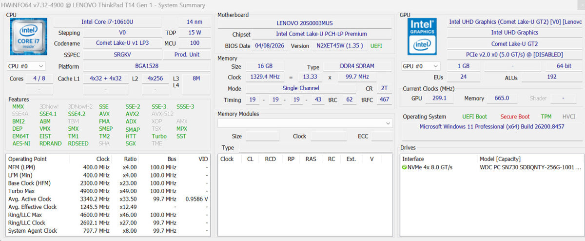
Task: Select the Base Clock (HFM) row
Action: (x=109, y=183)
